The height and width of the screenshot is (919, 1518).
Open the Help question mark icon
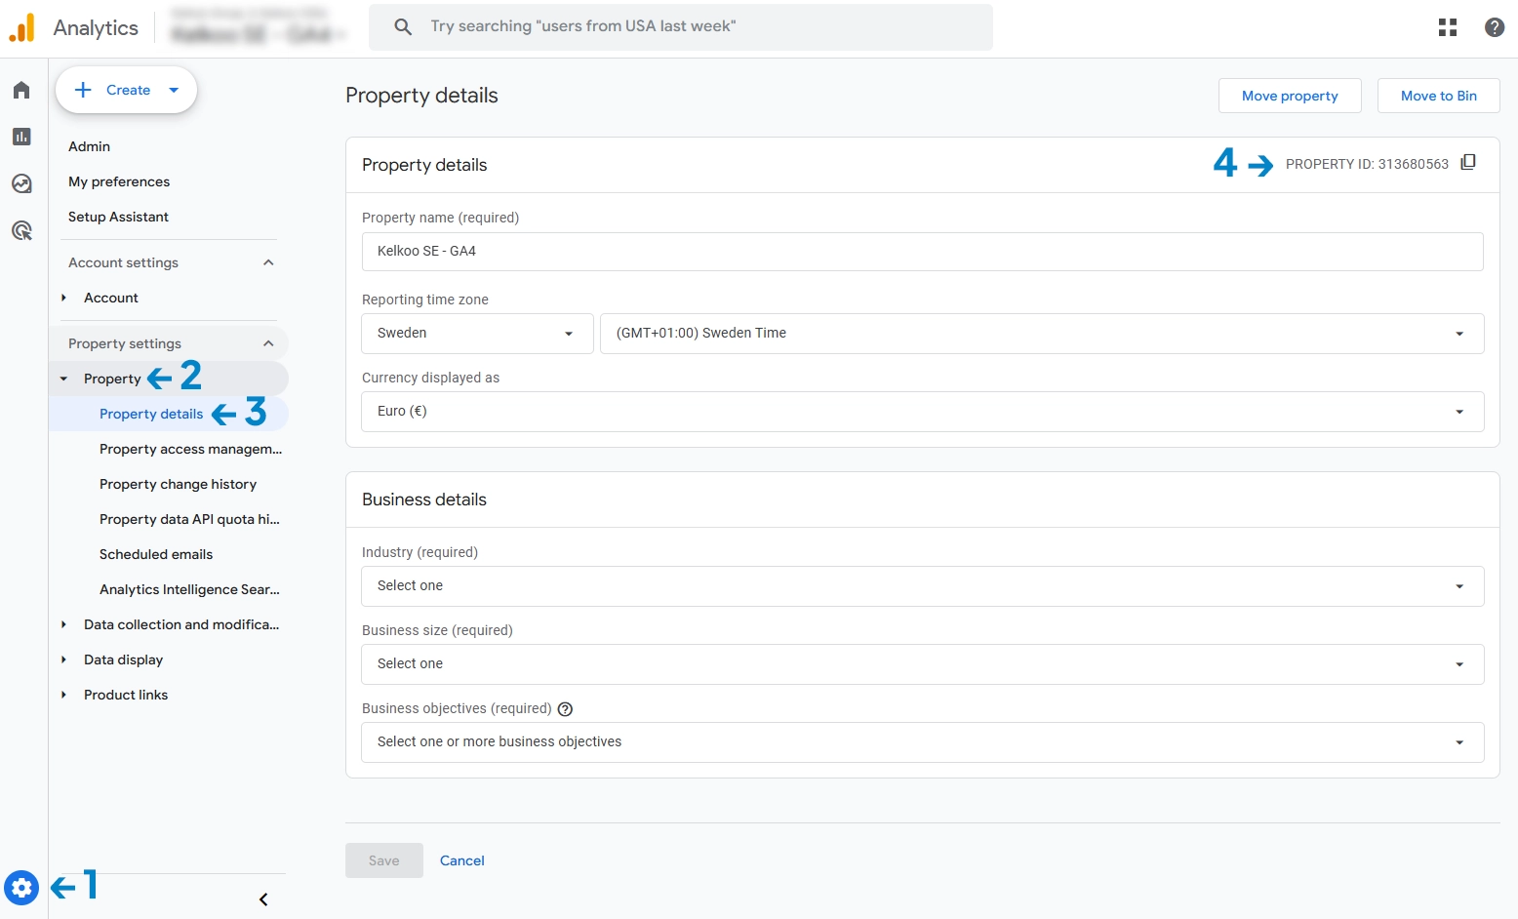point(1494,27)
